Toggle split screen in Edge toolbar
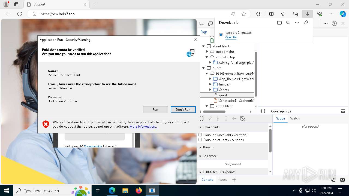Image resolution: width=349 pixels, height=196 pixels. click(x=271, y=14)
